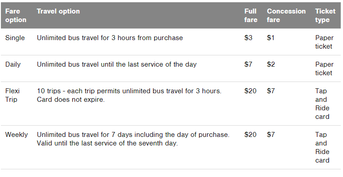The width and height of the screenshot is (343, 177).
Task: Click the $20 full fare for Flexi Trip
Action: 250,91
